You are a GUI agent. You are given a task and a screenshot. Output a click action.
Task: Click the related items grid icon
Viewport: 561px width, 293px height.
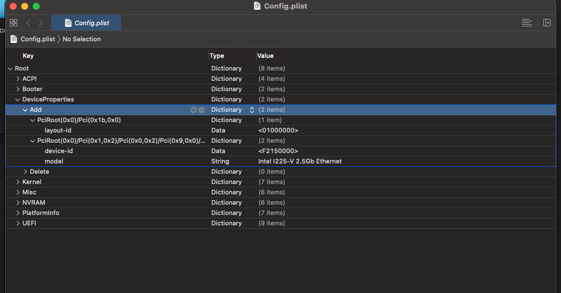coord(14,23)
